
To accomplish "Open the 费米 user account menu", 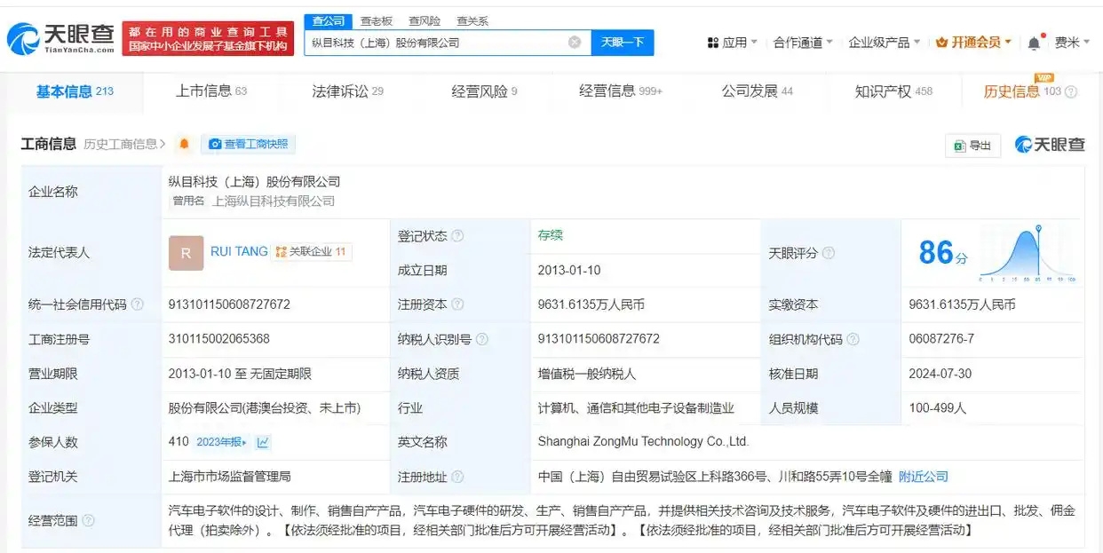I will pos(1071,43).
